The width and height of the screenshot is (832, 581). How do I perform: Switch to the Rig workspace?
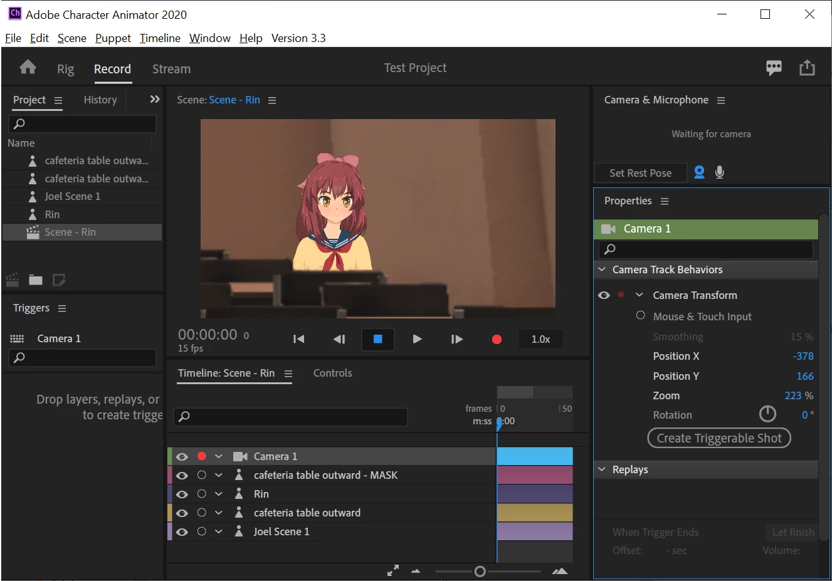click(x=65, y=69)
